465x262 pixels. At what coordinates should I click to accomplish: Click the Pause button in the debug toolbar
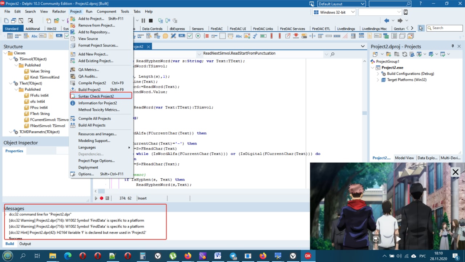[143, 21]
